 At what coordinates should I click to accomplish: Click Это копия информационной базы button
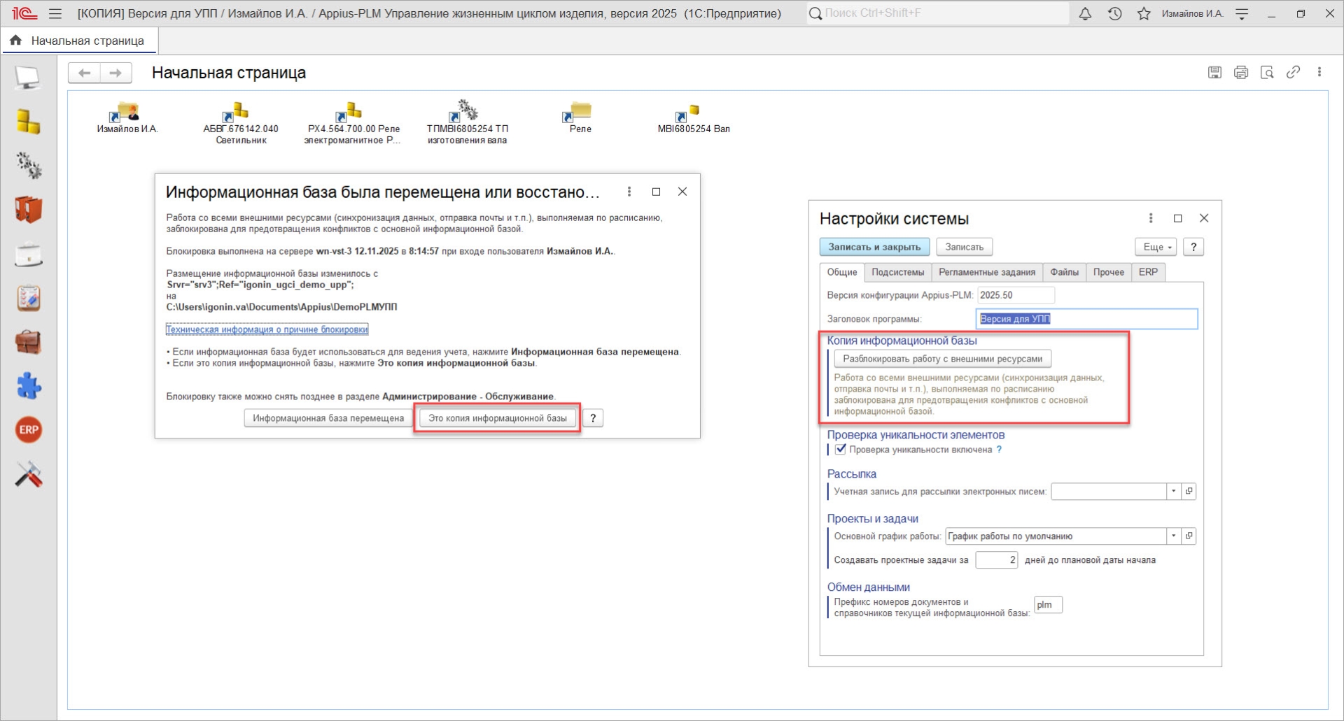497,418
